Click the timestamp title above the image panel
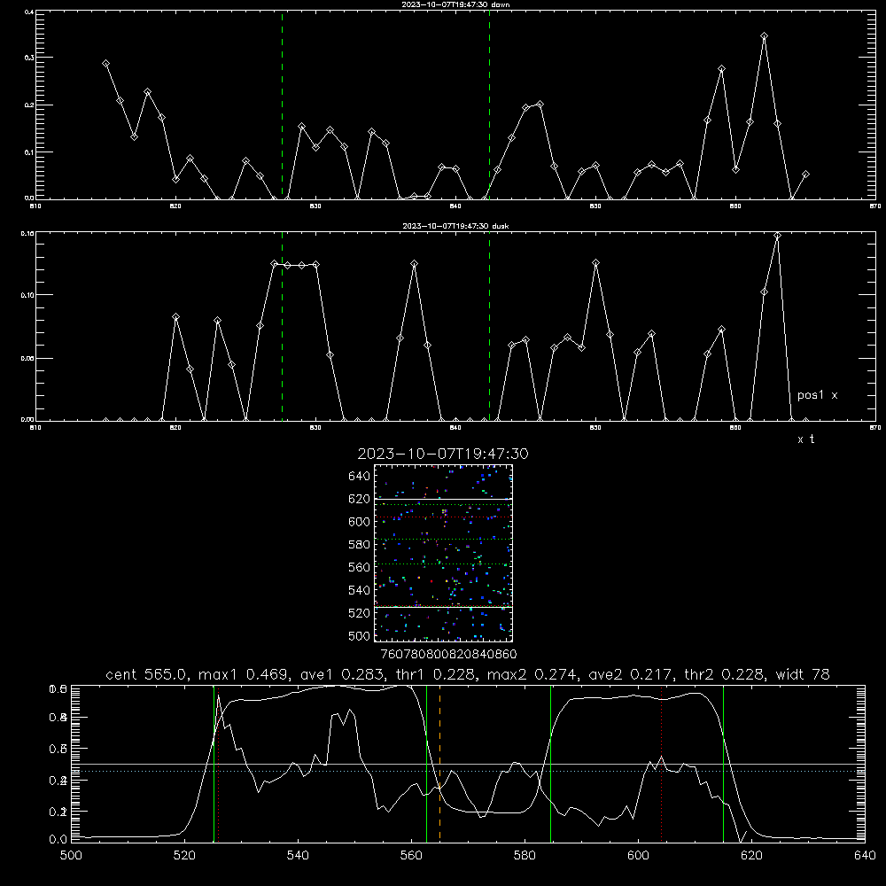Viewport: 886px width, 886px height. pos(443,454)
